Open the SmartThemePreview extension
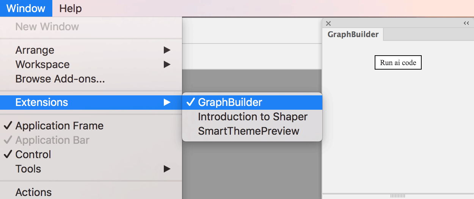The image size is (474, 199). click(248, 131)
